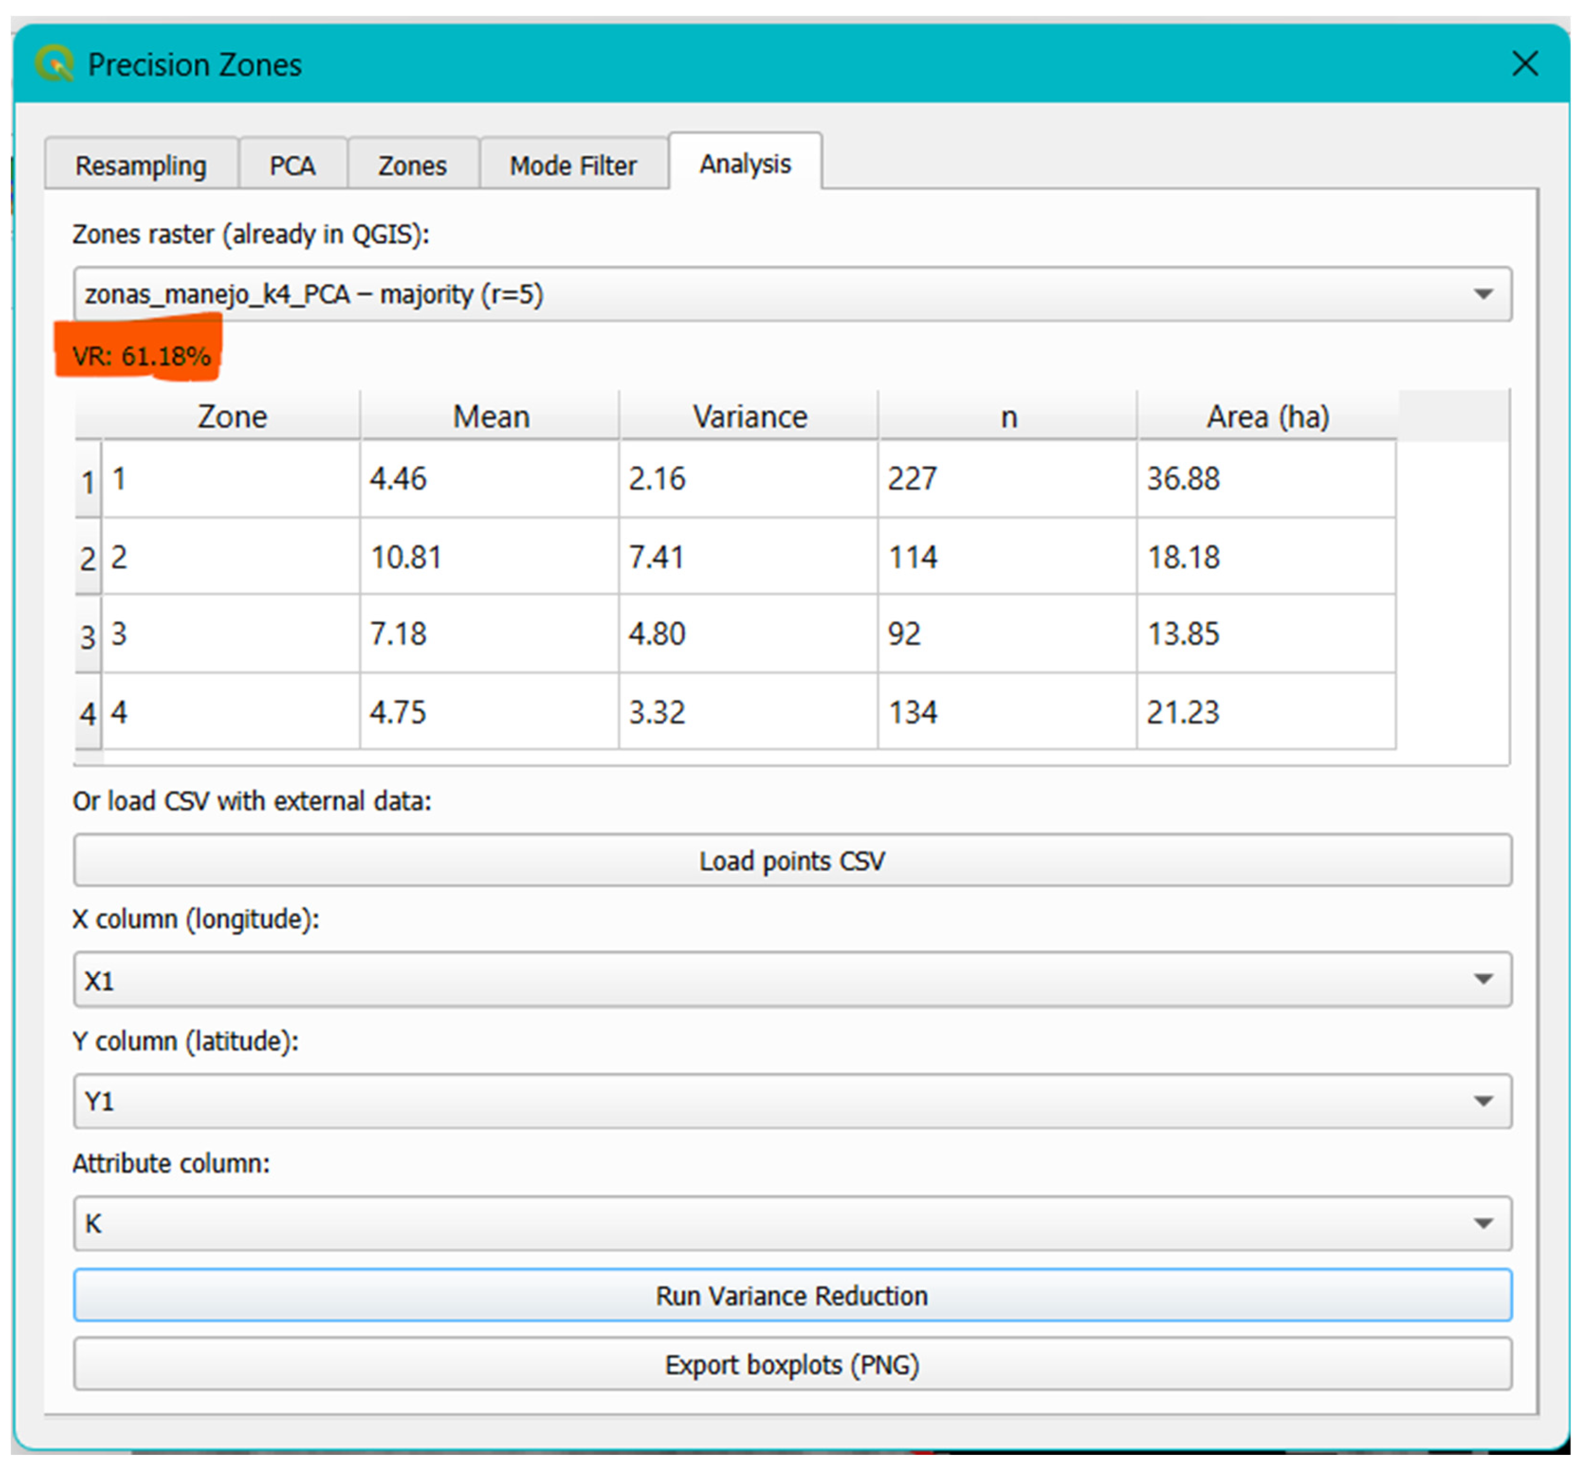Expand the Zones raster dropdown
Screen dimensions: 1581x1468
point(792,294)
